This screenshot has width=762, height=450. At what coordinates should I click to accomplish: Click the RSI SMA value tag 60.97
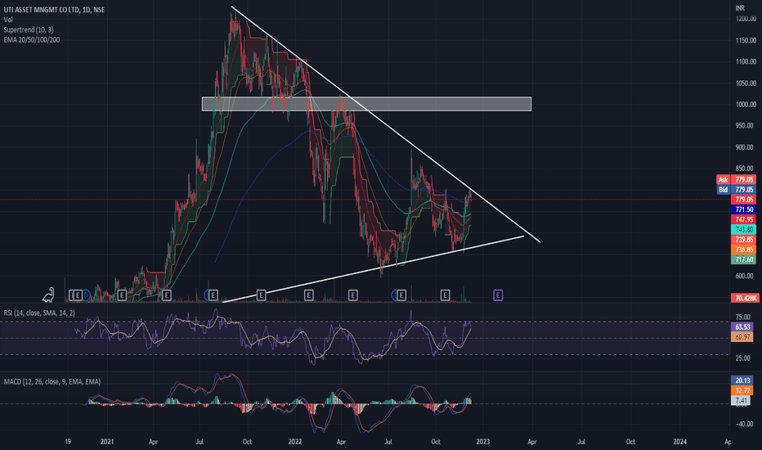point(742,336)
